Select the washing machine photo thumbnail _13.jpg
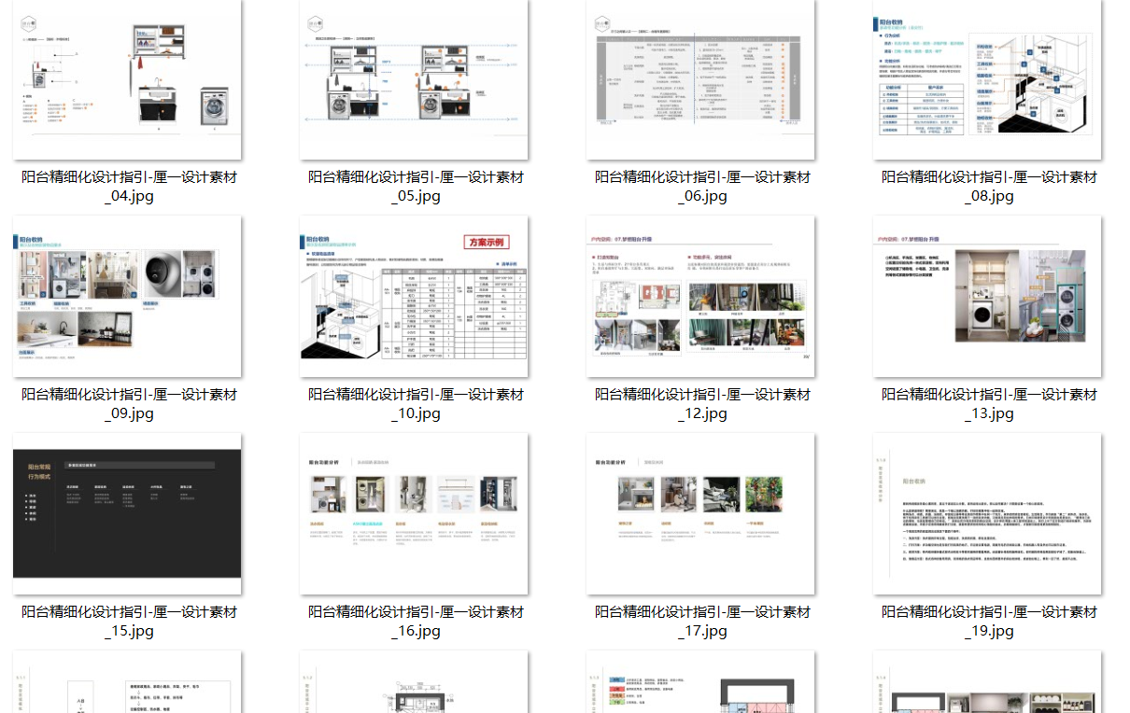This screenshot has width=1130, height=713. [x=986, y=297]
